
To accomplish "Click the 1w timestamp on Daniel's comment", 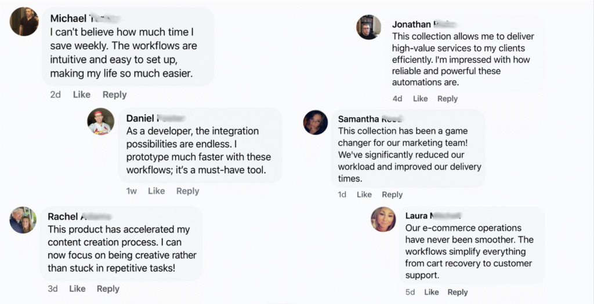I will 132,191.
